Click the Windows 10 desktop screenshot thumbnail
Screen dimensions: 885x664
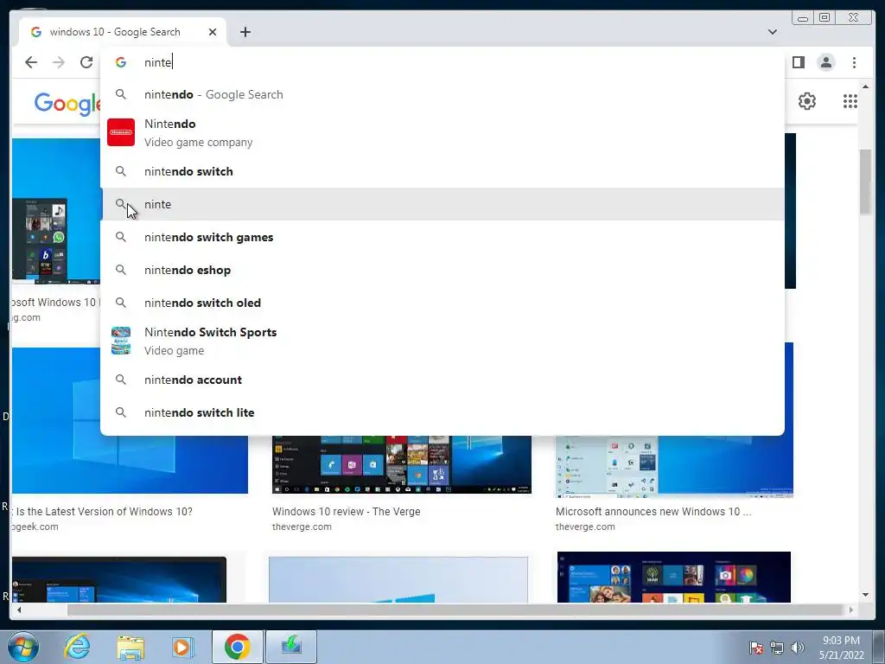pyautogui.click(x=56, y=211)
